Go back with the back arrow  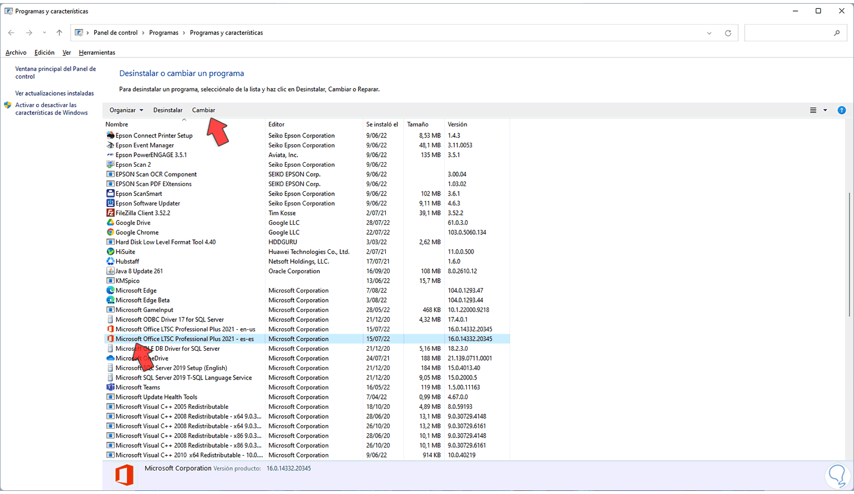11,33
